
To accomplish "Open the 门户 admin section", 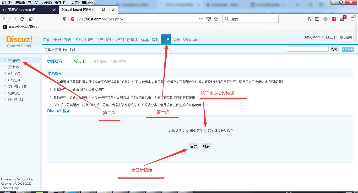I will point(99,40).
